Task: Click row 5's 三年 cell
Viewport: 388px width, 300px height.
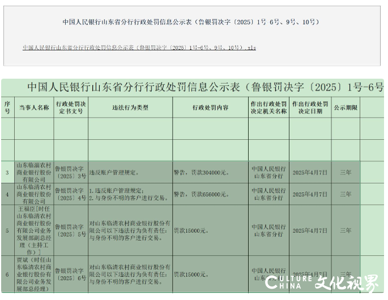Action: pyautogui.click(x=346, y=230)
